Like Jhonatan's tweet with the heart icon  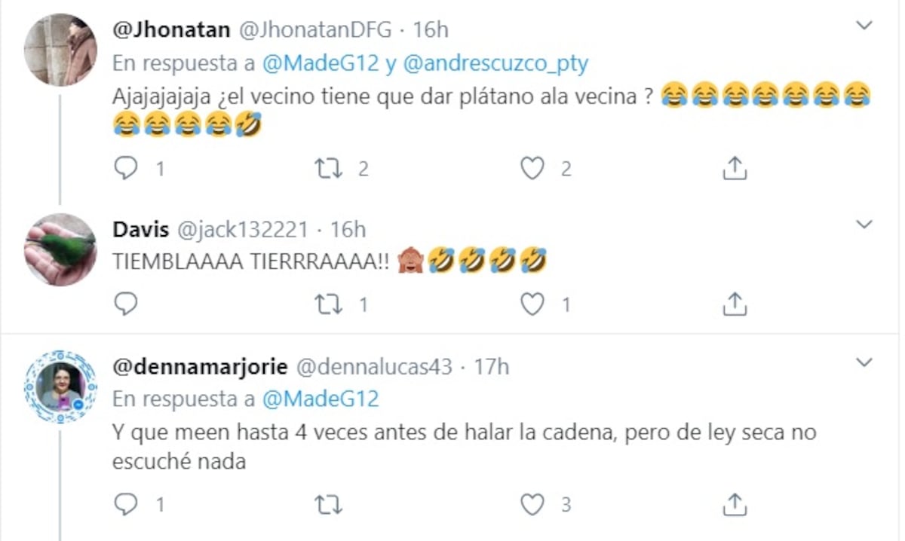click(x=533, y=169)
